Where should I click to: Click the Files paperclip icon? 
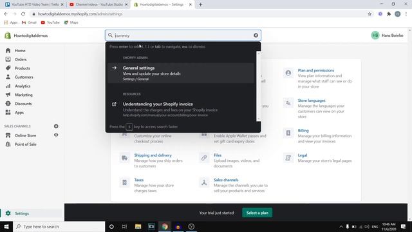point(204,158)
